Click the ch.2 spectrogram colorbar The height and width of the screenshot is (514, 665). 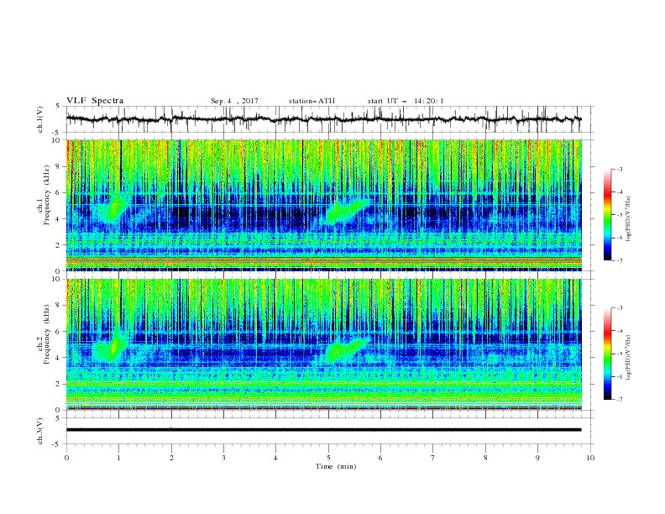607,354
